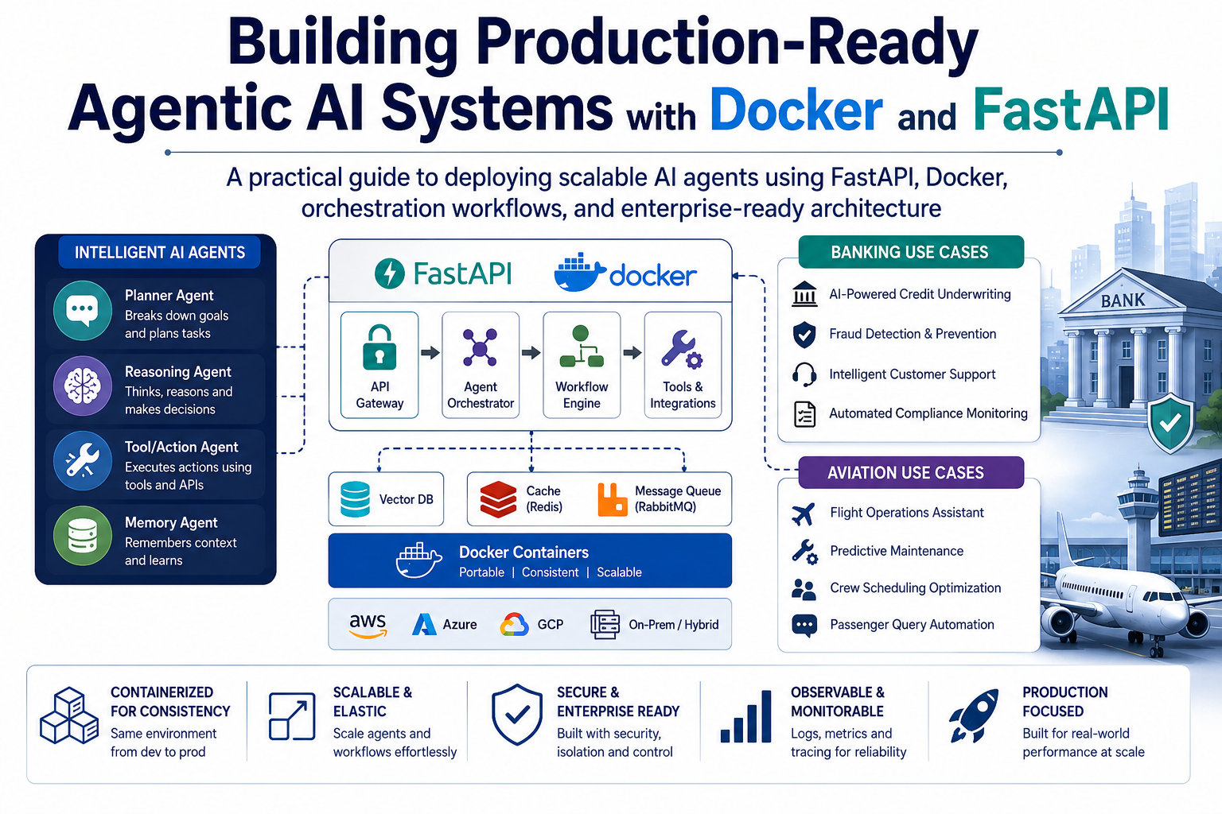Click the Memory Agent title text
1222x814 pixels.
[x=171, y=523]
